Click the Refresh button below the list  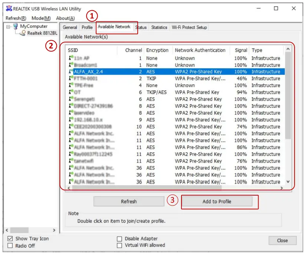tap(129, 201)
